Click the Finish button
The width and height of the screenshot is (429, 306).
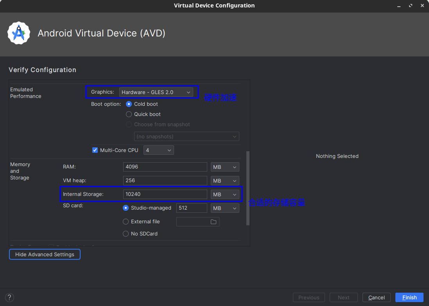point(409,297)
